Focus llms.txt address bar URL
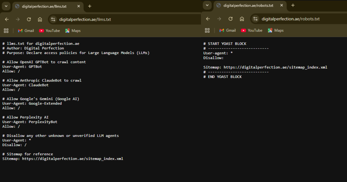The height and width of the screenshot is (182, 347). 85,19
